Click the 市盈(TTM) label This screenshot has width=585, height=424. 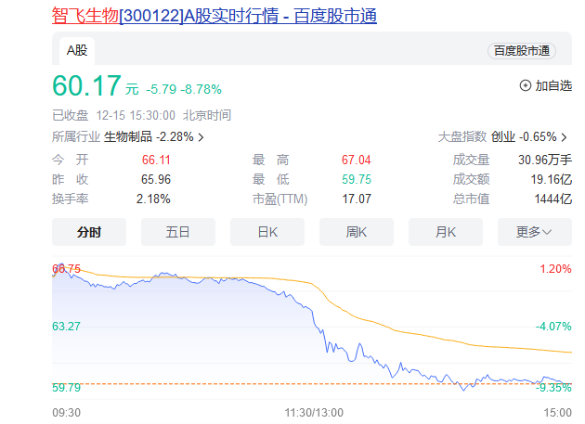pos(279,199)
